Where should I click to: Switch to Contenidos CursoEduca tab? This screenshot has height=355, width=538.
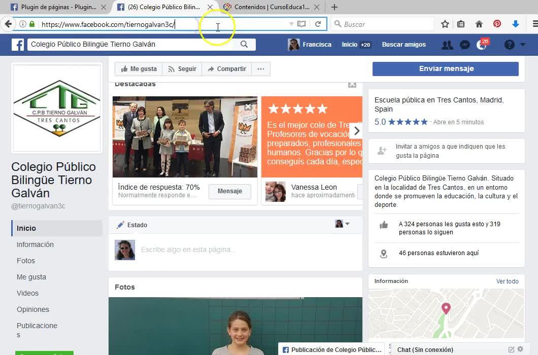coord(266,7)
